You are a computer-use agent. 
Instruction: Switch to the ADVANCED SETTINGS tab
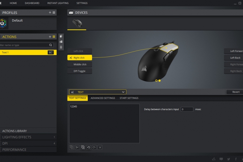click(x=103, y=98)
